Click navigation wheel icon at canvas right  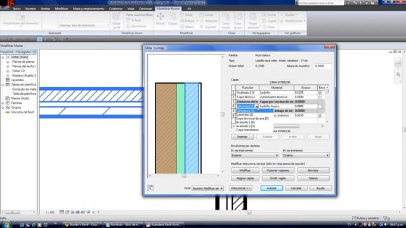coord(398,65)
